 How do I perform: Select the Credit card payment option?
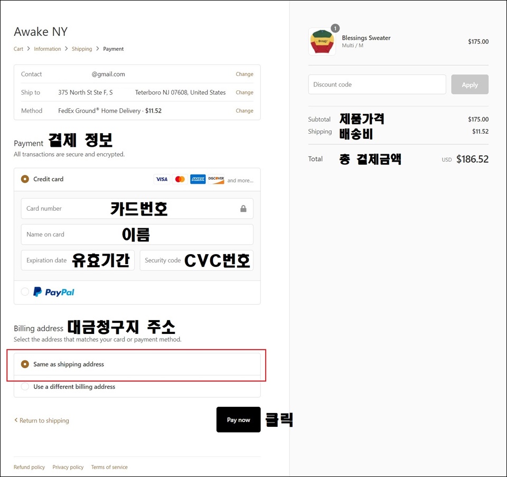click(x=25, y=179)
